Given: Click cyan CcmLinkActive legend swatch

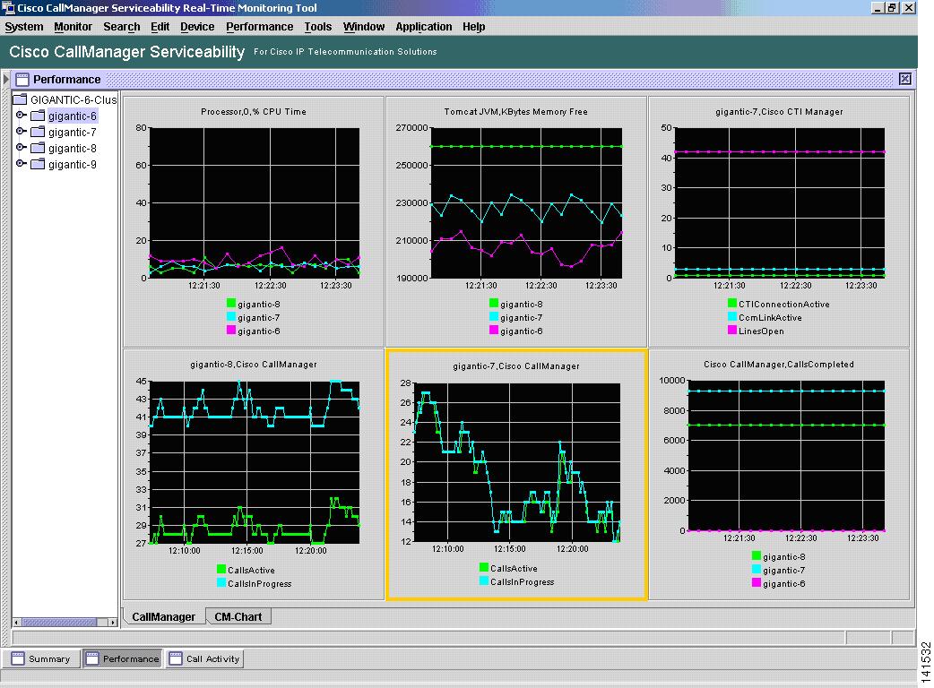Looking at the screenshot, I should (x=732, y=316).
